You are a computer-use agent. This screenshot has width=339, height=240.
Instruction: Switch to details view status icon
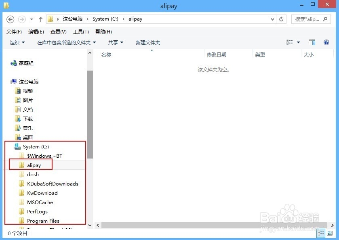321,233
